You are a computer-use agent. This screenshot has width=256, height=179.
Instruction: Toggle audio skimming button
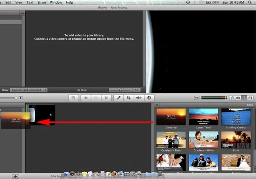coord(197,98)
